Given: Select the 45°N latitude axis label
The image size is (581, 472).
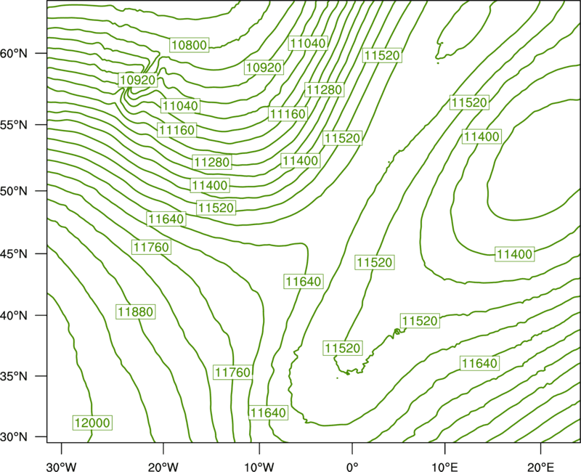Looking at the screenshot, I should tap(14, 253).
